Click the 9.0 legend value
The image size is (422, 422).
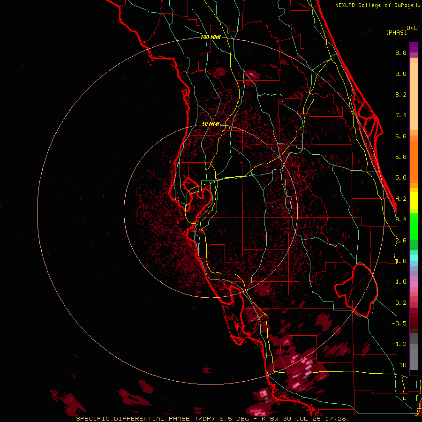pos(401,74)
